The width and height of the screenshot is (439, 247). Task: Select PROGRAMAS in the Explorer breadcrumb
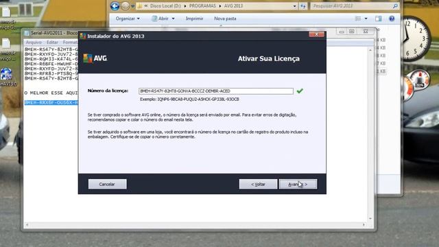pyautogui.click(x=202, y=6)
